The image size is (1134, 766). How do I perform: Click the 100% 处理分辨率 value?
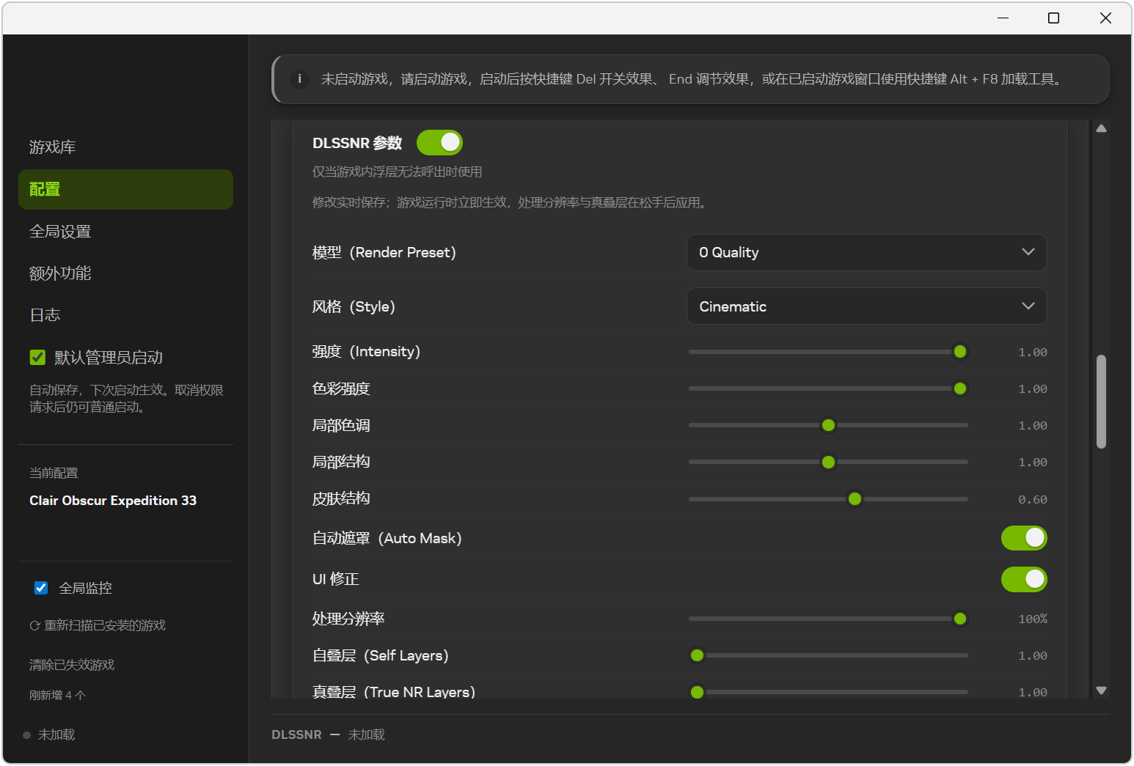1032,619
